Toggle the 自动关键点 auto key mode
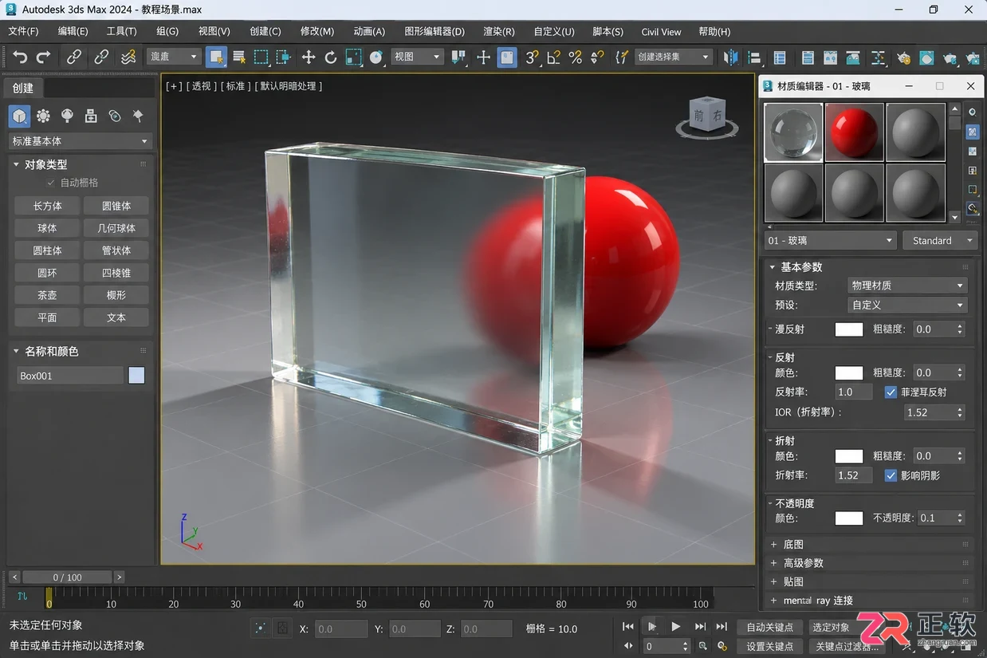 769,627
